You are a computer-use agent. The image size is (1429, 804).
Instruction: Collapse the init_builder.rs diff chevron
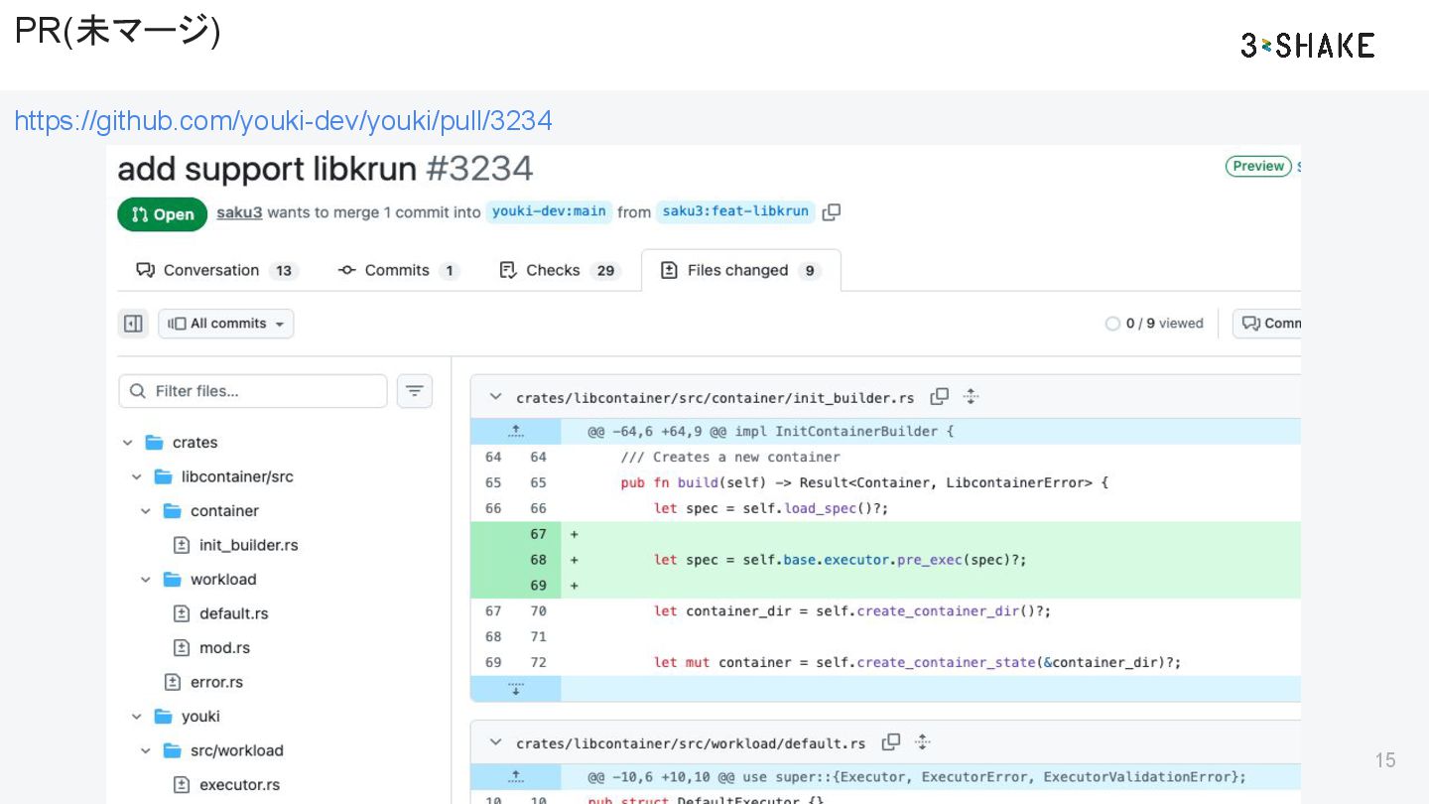click(x=495, y=397)
